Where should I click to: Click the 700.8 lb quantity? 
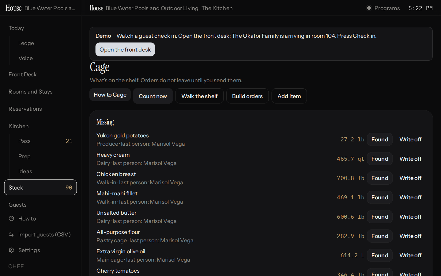point(351,178)
